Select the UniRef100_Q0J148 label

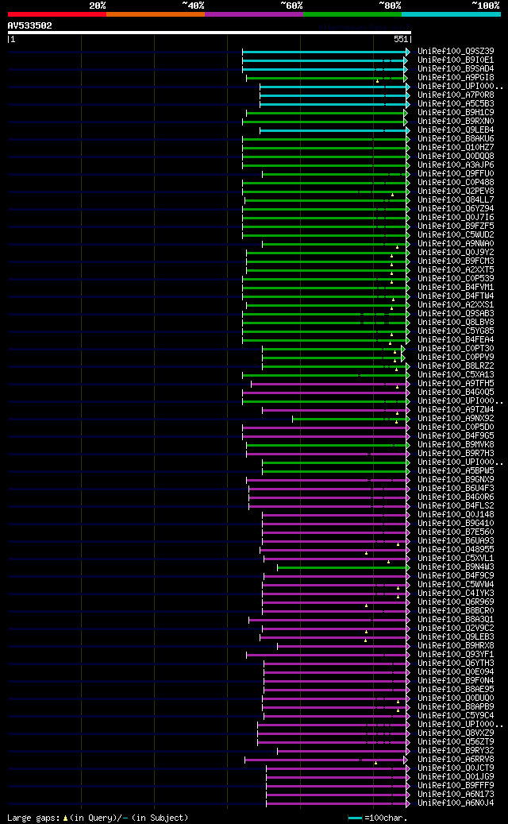click(456, 514)
